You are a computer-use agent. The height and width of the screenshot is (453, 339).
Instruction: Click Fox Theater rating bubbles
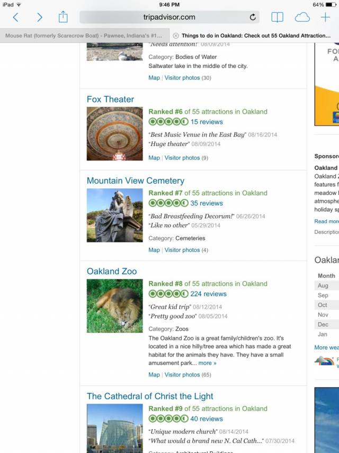(168, 122)
